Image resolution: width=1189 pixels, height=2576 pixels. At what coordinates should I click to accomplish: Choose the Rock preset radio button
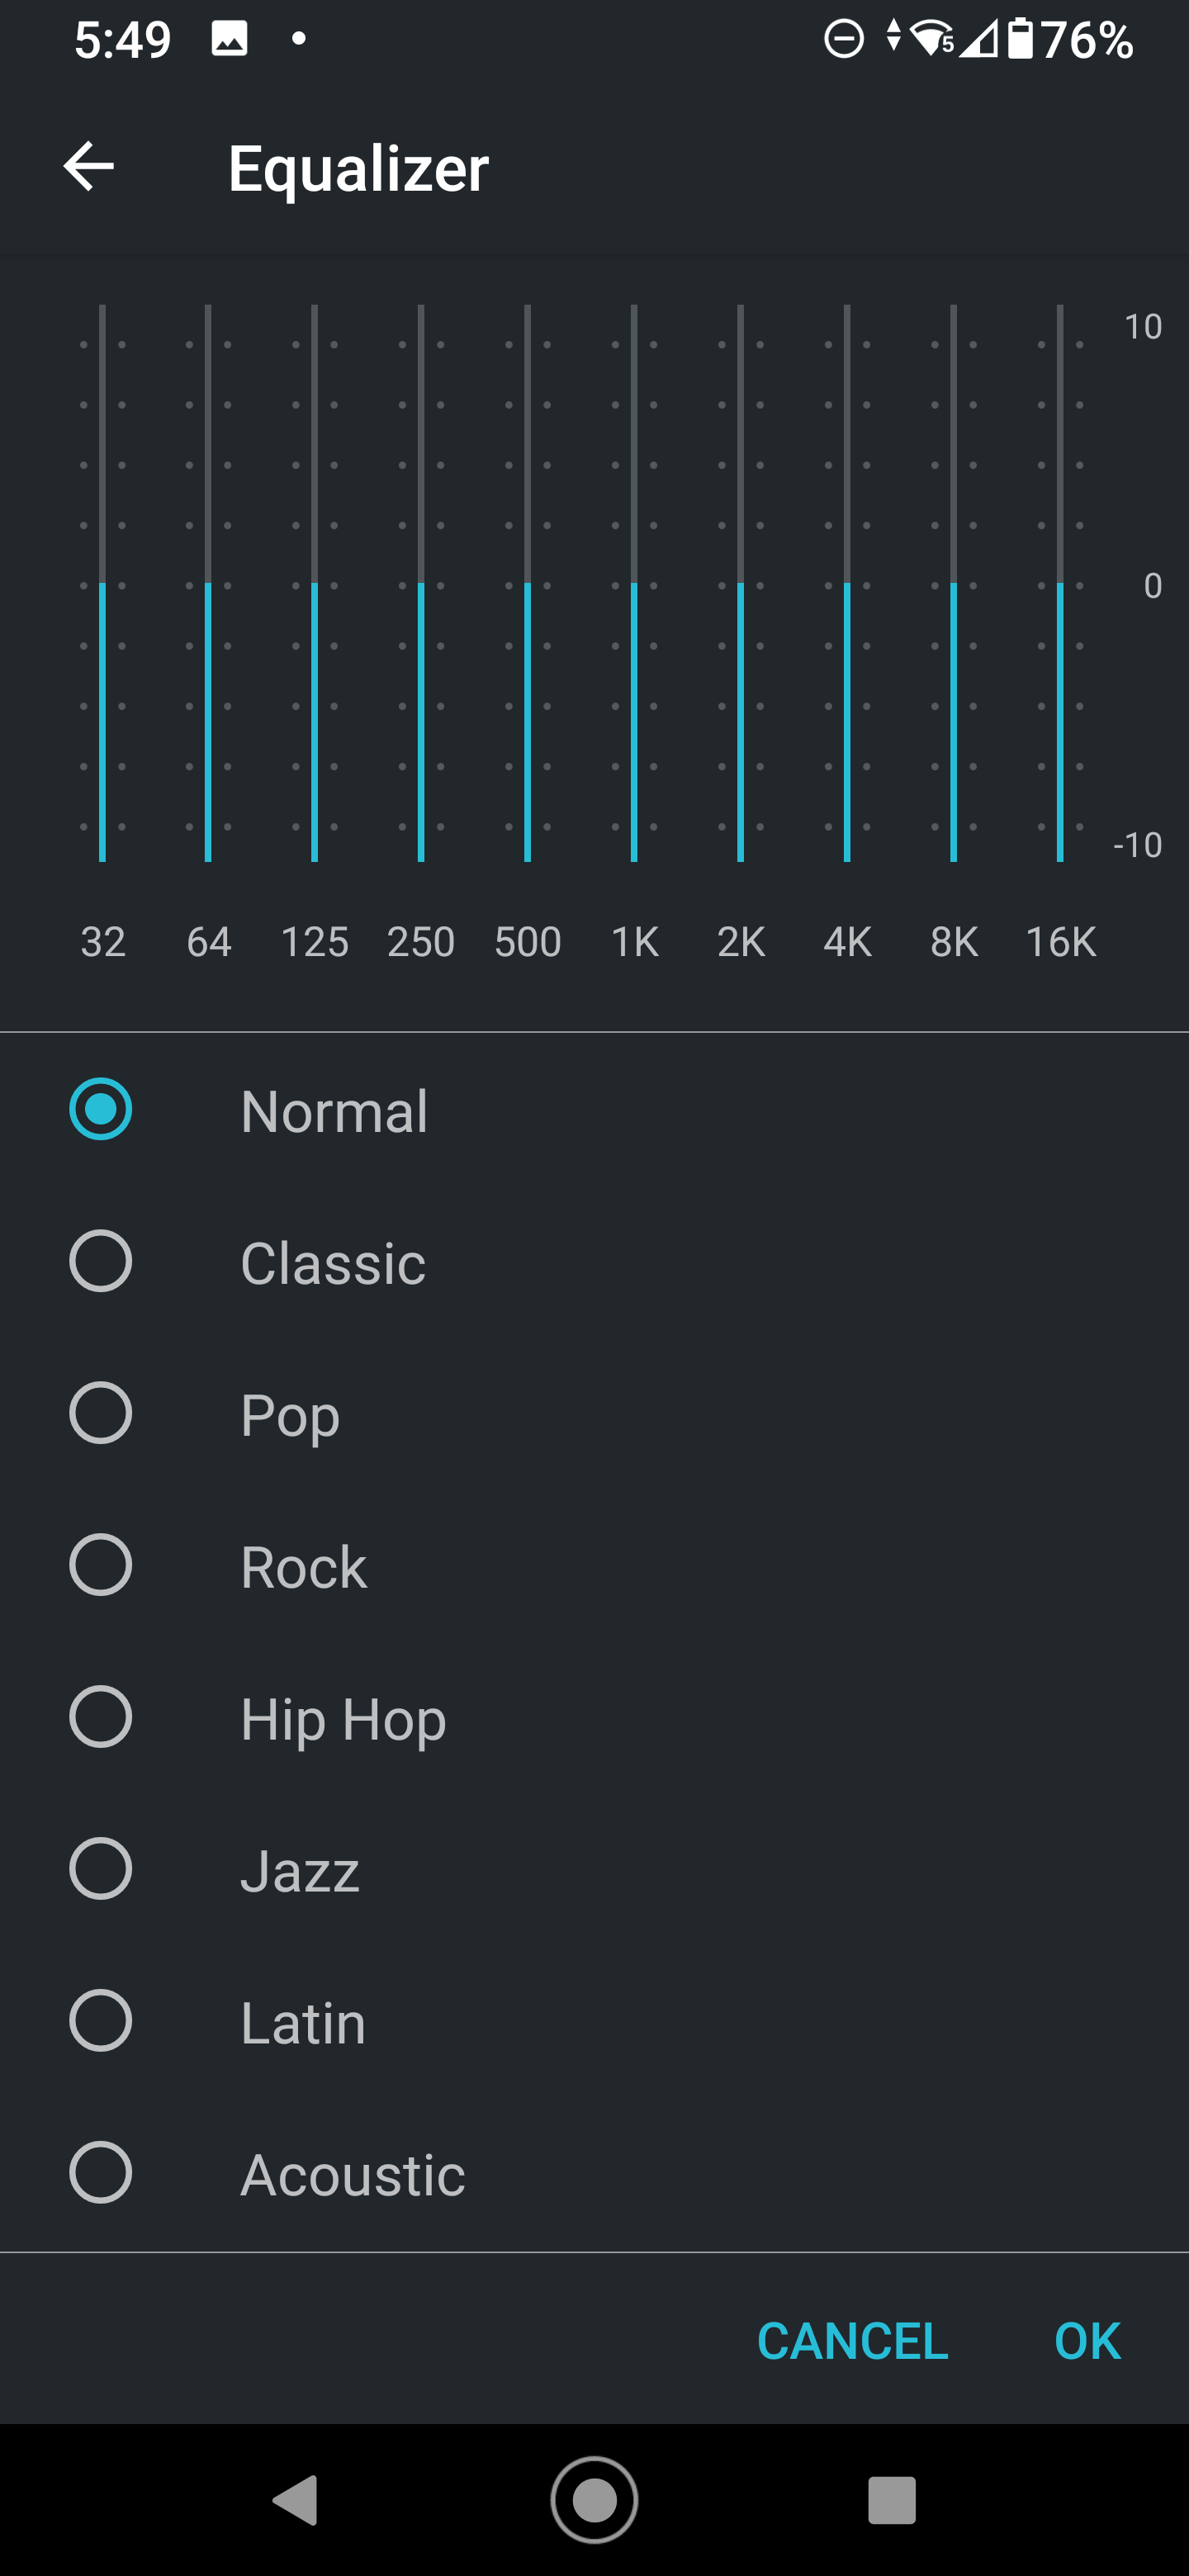point(100,1565)
